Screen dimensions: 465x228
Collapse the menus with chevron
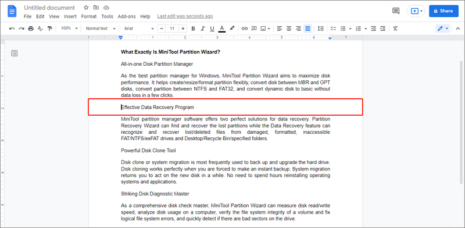pyautogui.click(x=457, y=28)
